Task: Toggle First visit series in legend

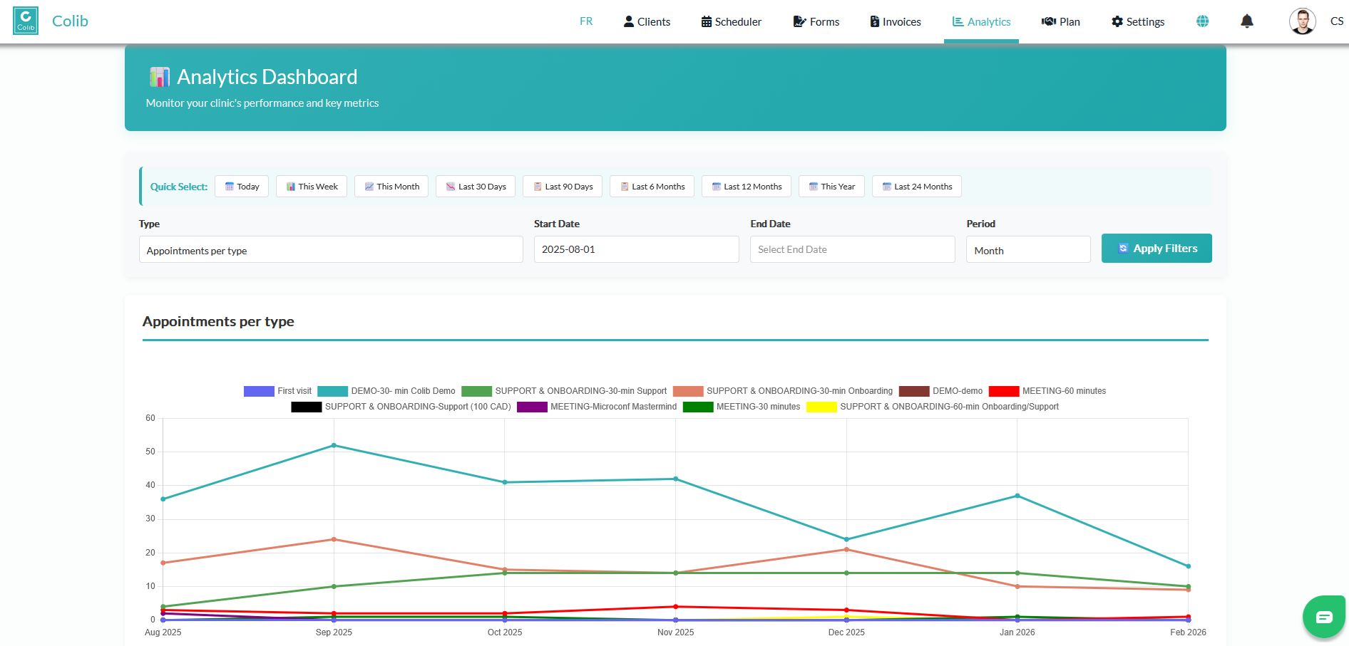Action: coord(277,391)
